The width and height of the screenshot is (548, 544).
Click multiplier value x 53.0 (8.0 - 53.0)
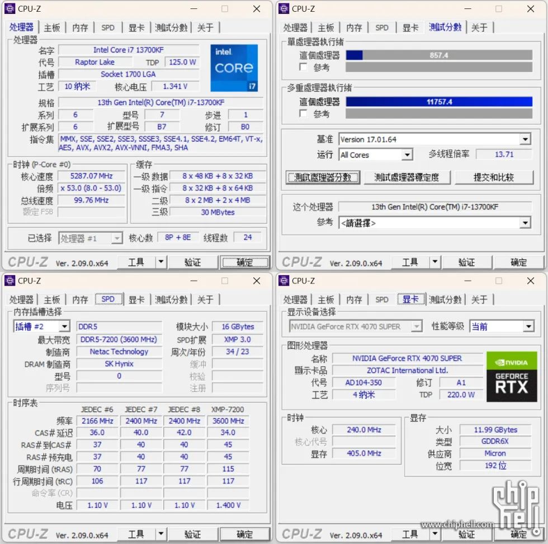point(92,188)
